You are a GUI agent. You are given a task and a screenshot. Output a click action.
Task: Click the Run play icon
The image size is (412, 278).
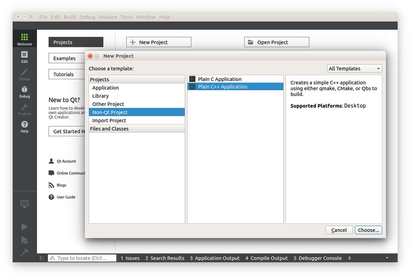(x=25, y=227)
